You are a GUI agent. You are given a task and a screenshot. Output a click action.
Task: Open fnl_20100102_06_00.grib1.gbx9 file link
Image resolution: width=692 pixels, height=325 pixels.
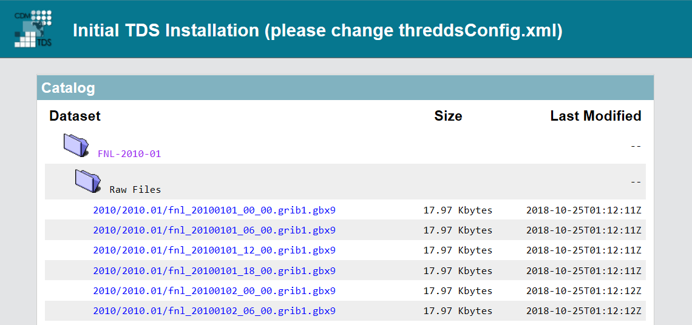point(214,311)
